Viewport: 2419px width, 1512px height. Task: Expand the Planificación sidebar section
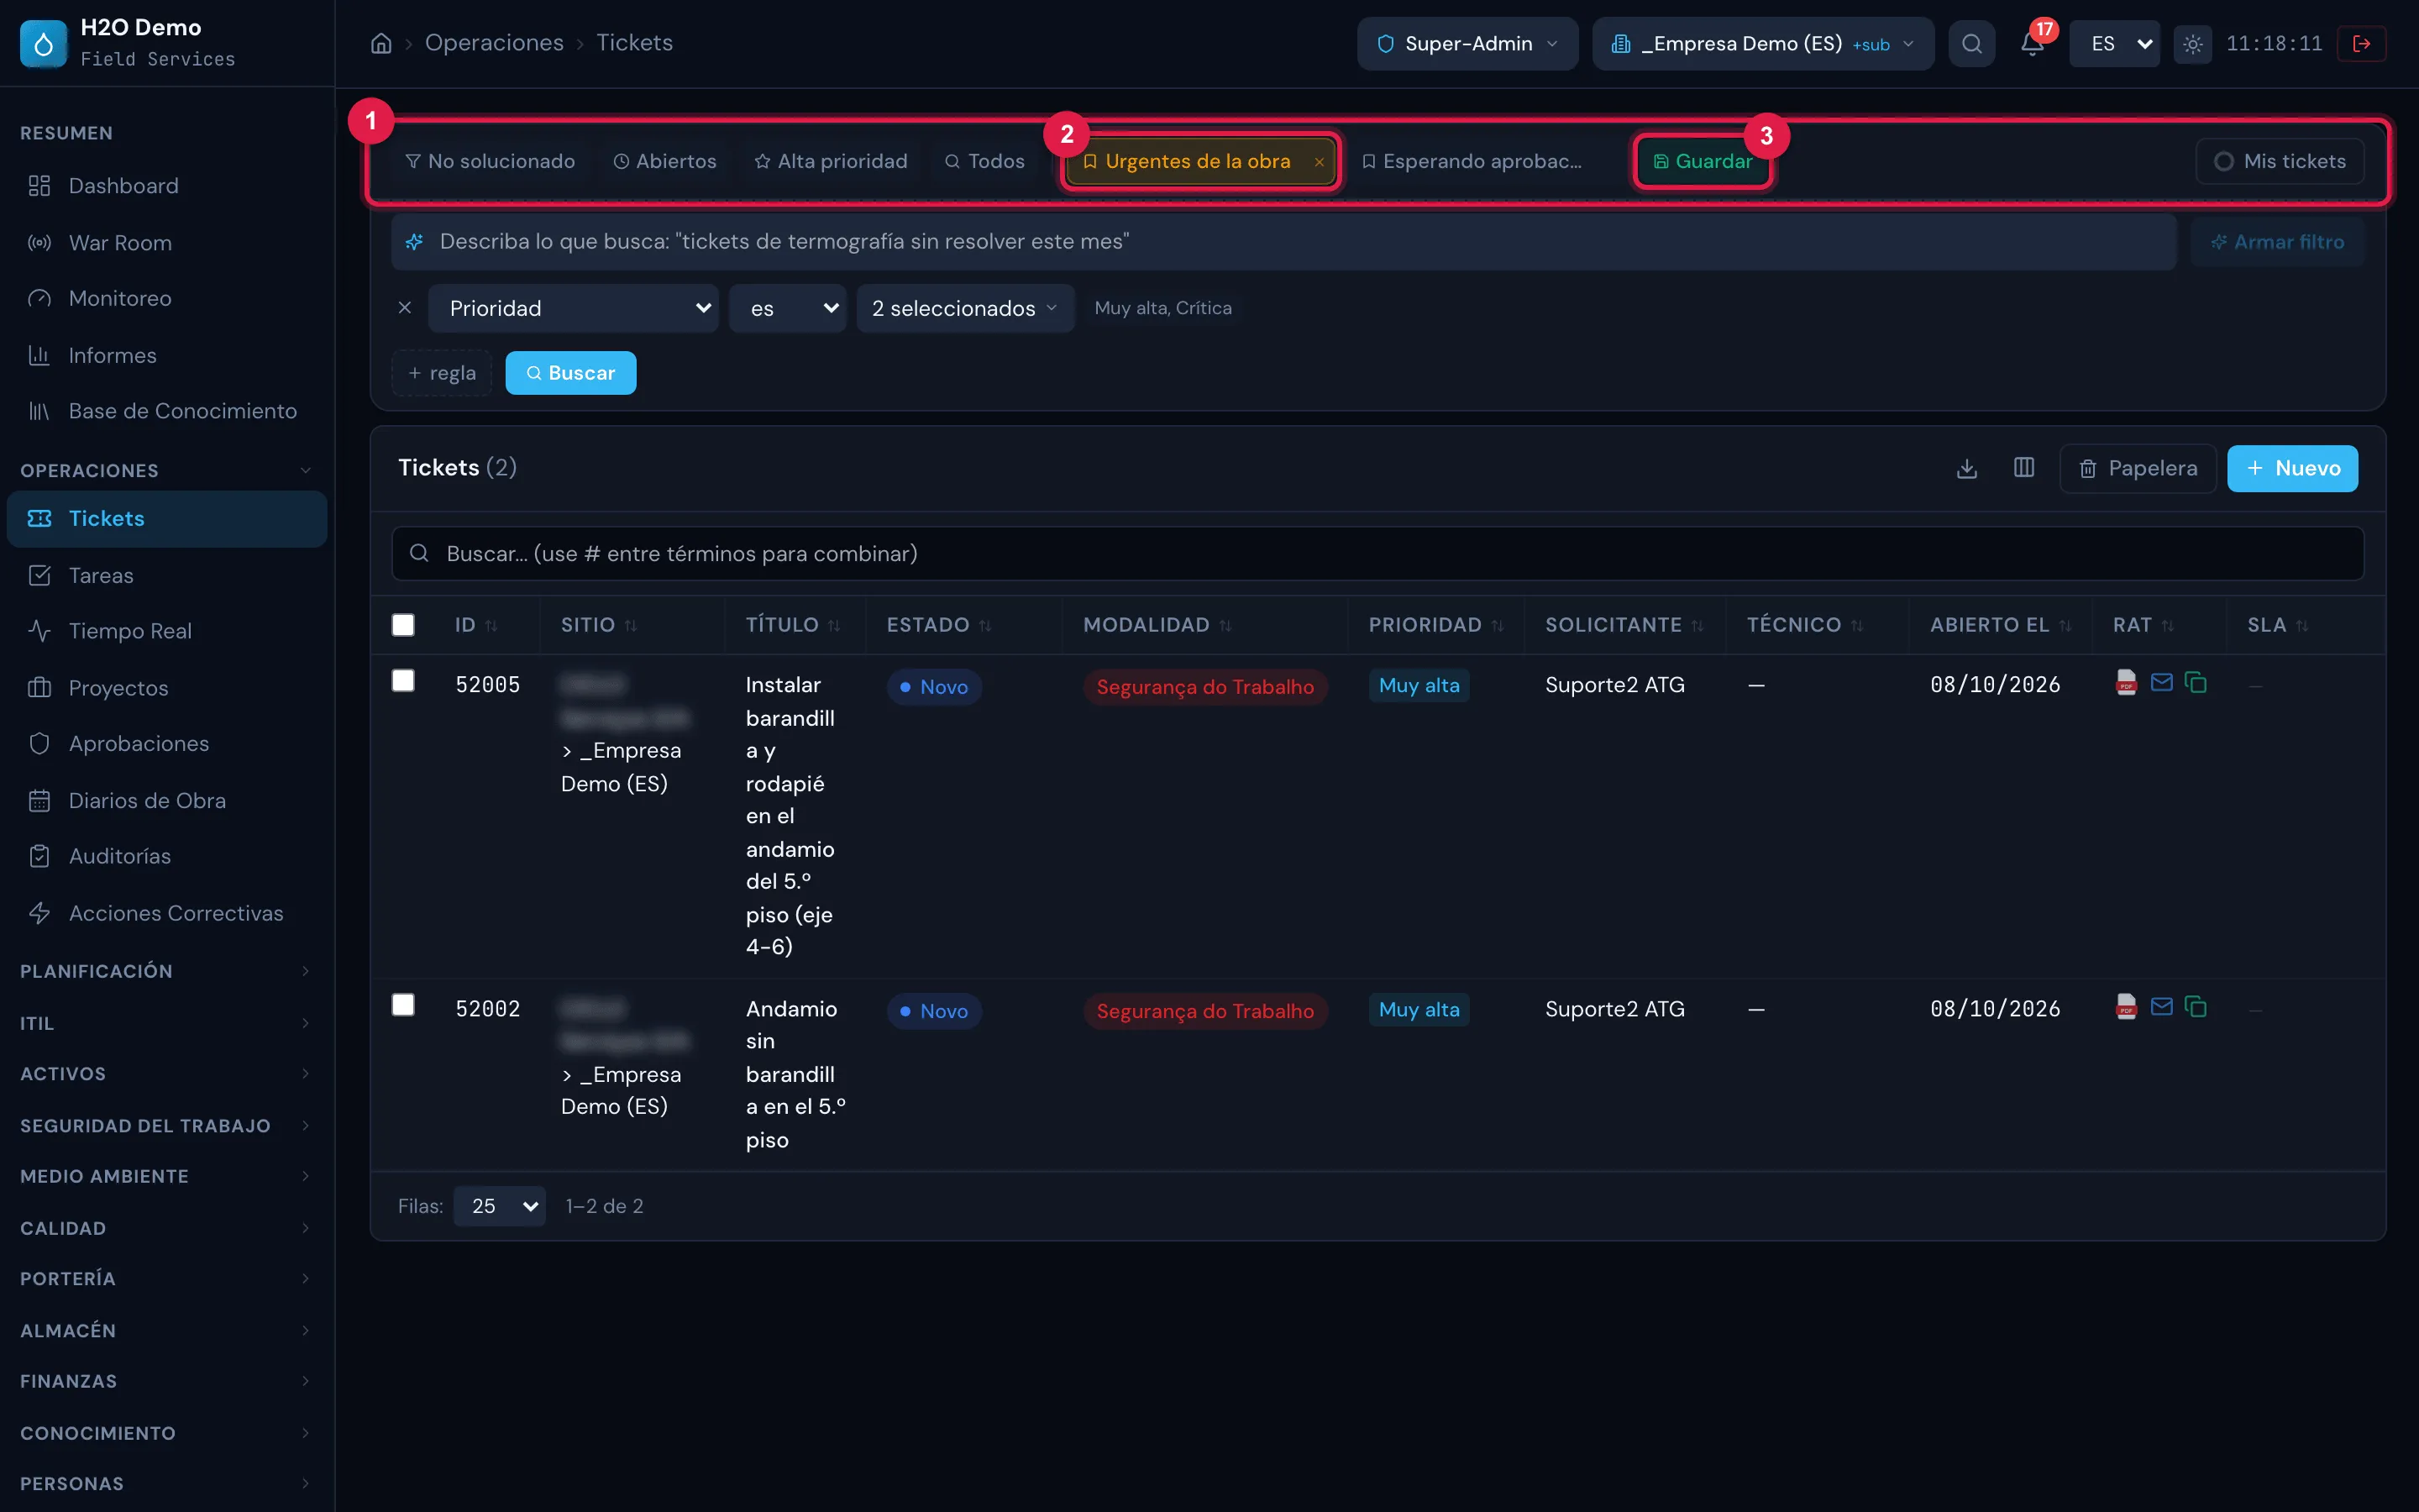pos(166,971)
